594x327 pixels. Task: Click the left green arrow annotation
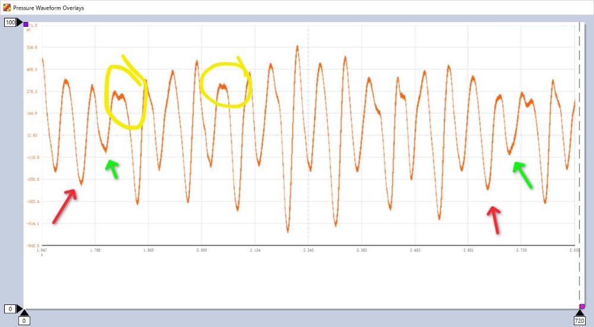[111, 168]
